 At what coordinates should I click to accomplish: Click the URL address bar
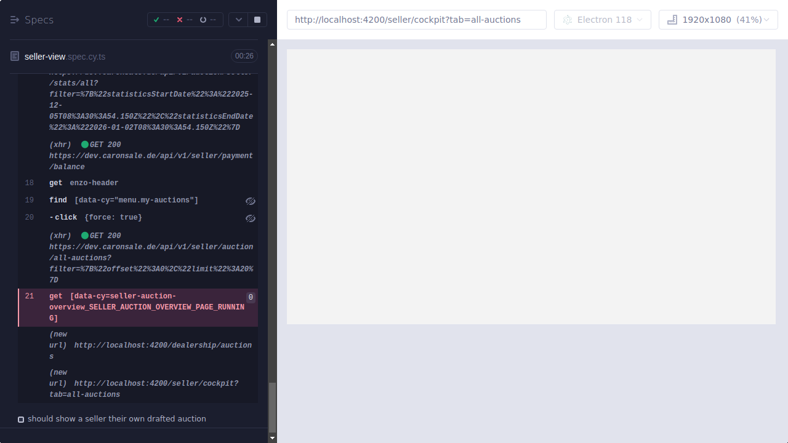coord(416,19)
